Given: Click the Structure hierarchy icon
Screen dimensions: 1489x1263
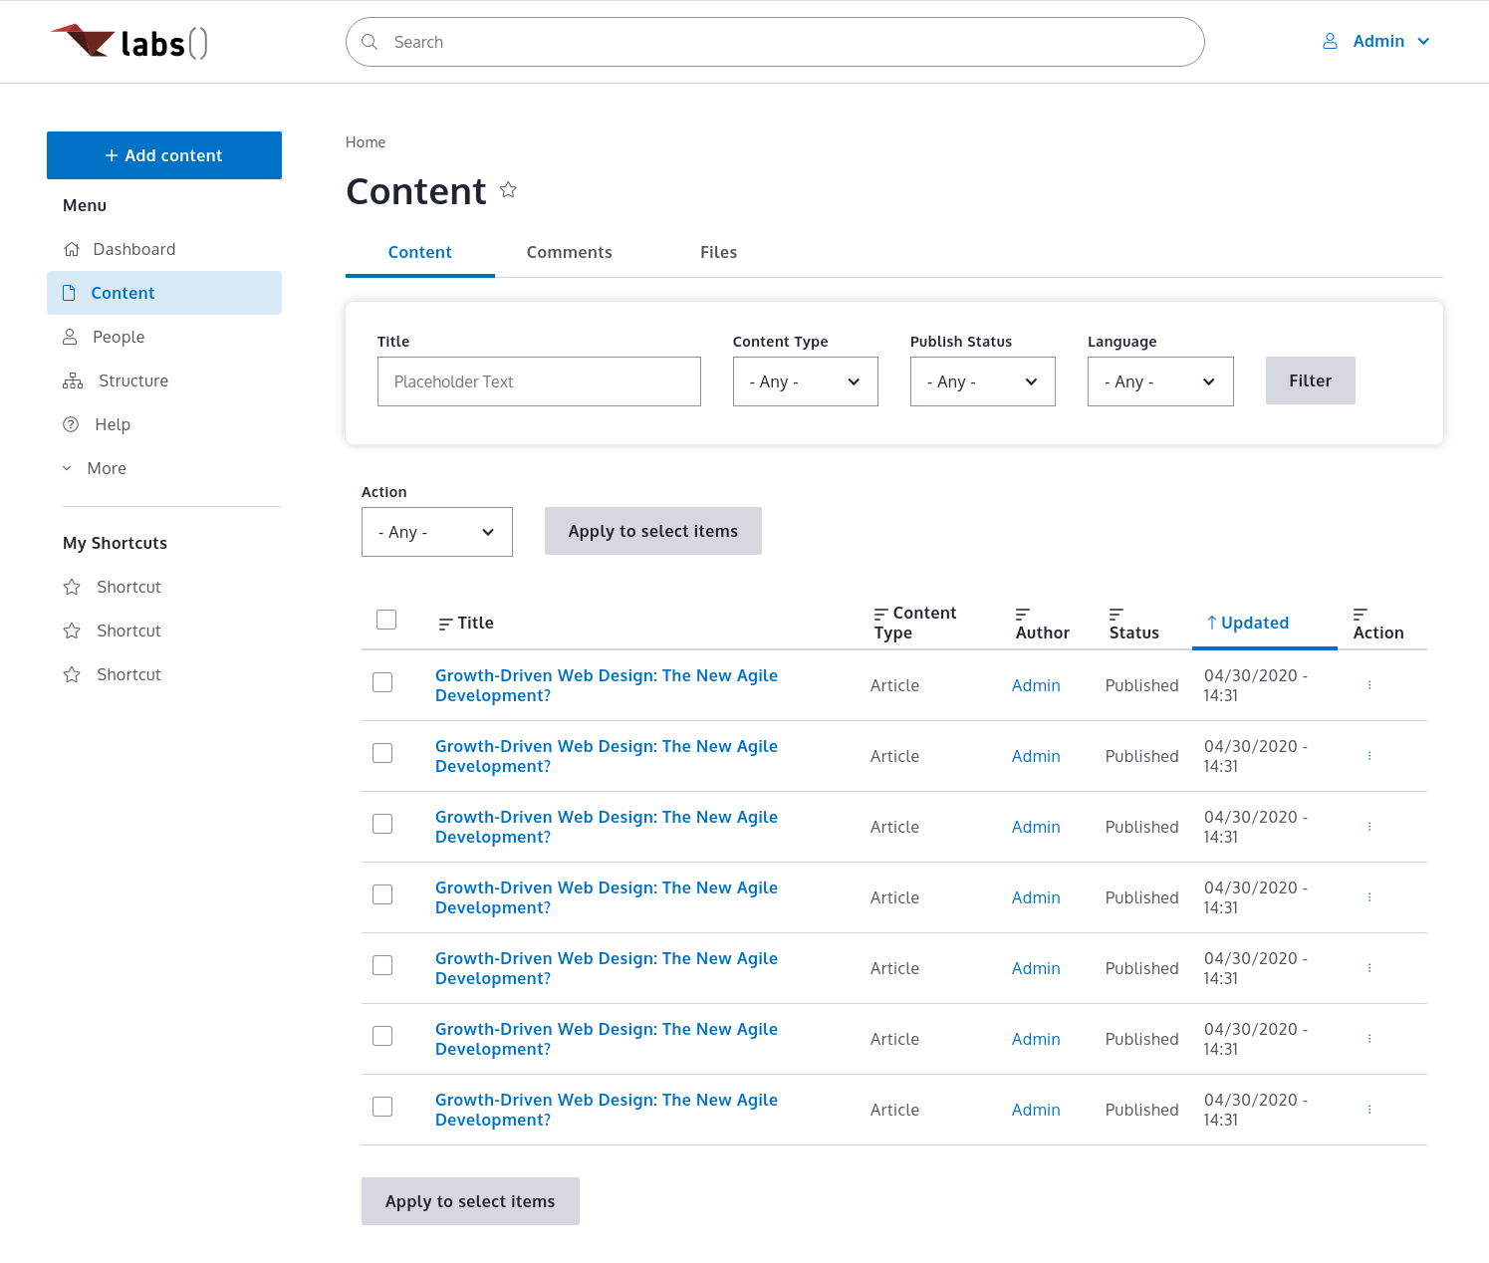Looking at the screenshot, I should [73, 380].
